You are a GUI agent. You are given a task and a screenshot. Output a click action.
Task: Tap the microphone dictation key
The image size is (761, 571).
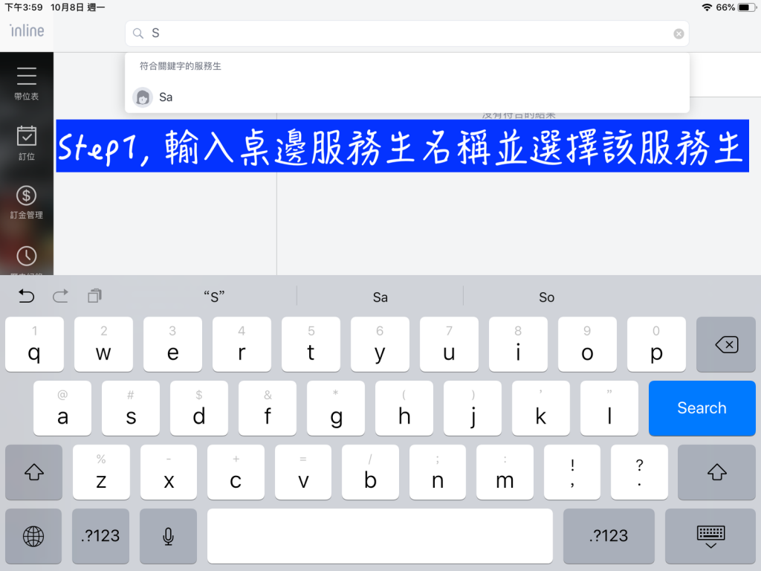click(x=169, y=536)
